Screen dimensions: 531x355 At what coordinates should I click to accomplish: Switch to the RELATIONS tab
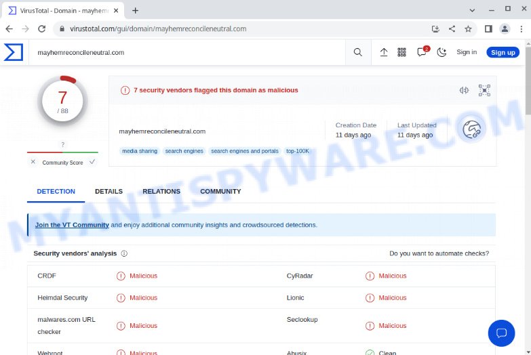(x=161, y=192)
